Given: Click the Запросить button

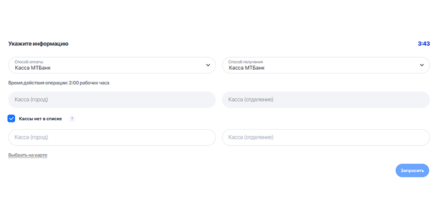Looking at the screenshot, I should click(412, 171).
